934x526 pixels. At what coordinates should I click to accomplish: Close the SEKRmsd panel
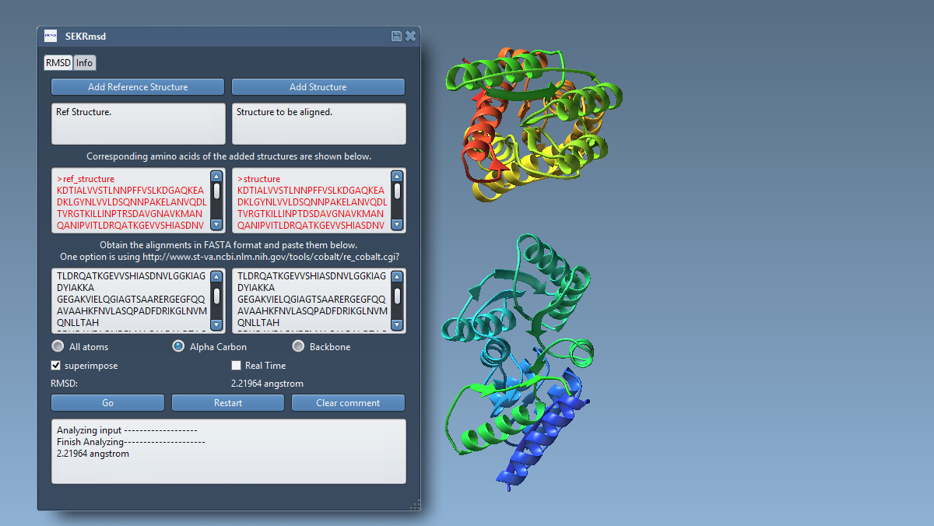410,36
